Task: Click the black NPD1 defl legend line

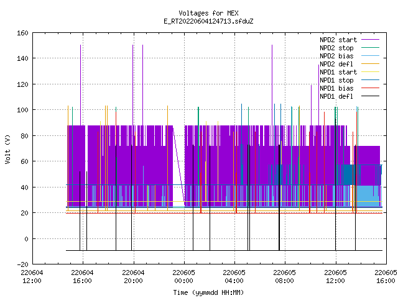Action: click(x=371, y=96)
